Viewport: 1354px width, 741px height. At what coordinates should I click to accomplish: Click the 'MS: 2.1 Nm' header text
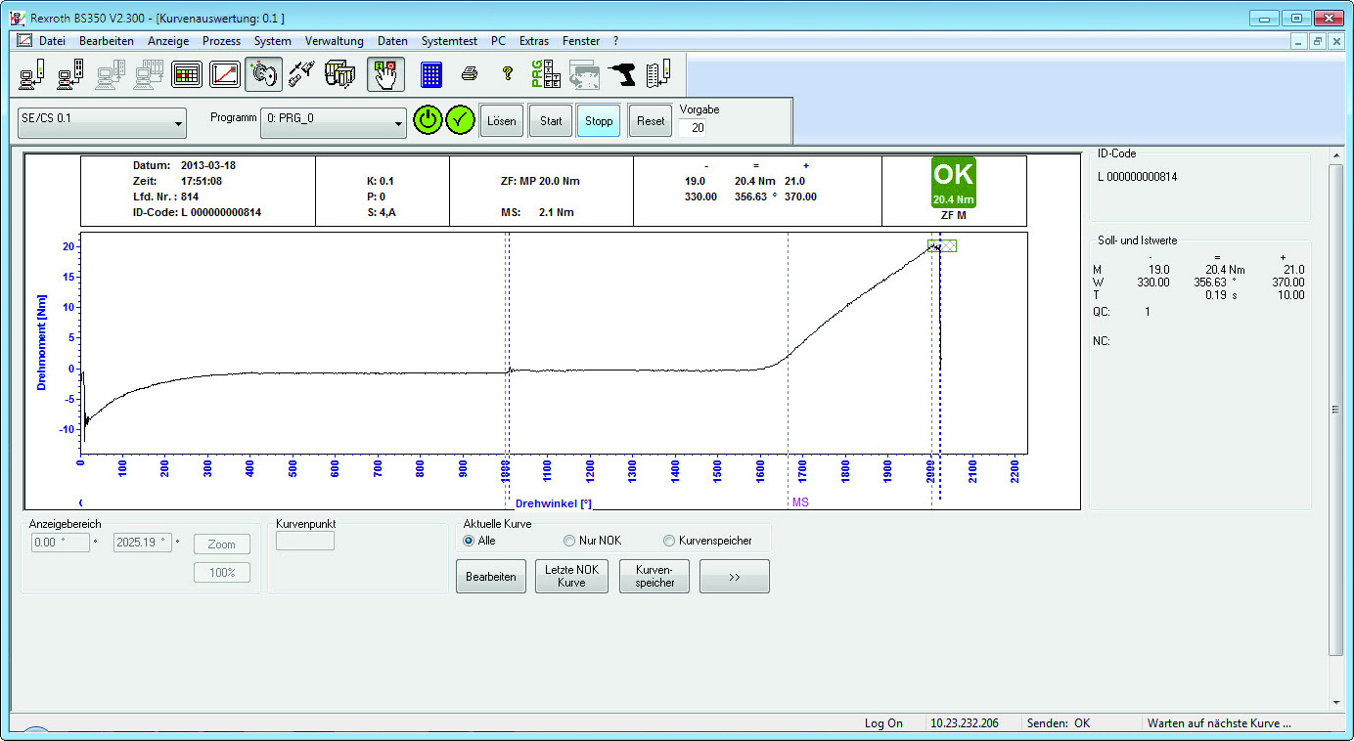tap(537, 211)
